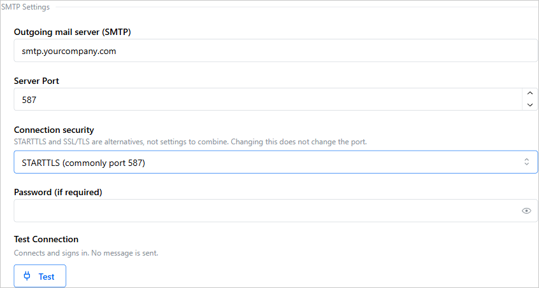Open the Connection security dropdown
This screenshot has width=539, height=288.
tap(276, 162)
